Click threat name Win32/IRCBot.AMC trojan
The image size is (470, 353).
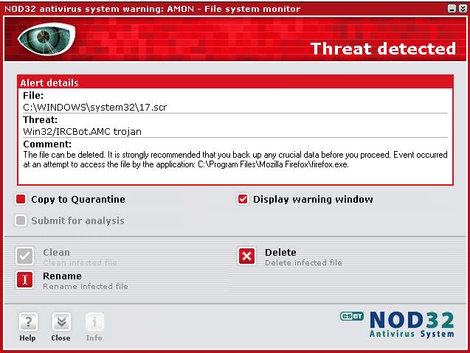[x=82, y=131]
